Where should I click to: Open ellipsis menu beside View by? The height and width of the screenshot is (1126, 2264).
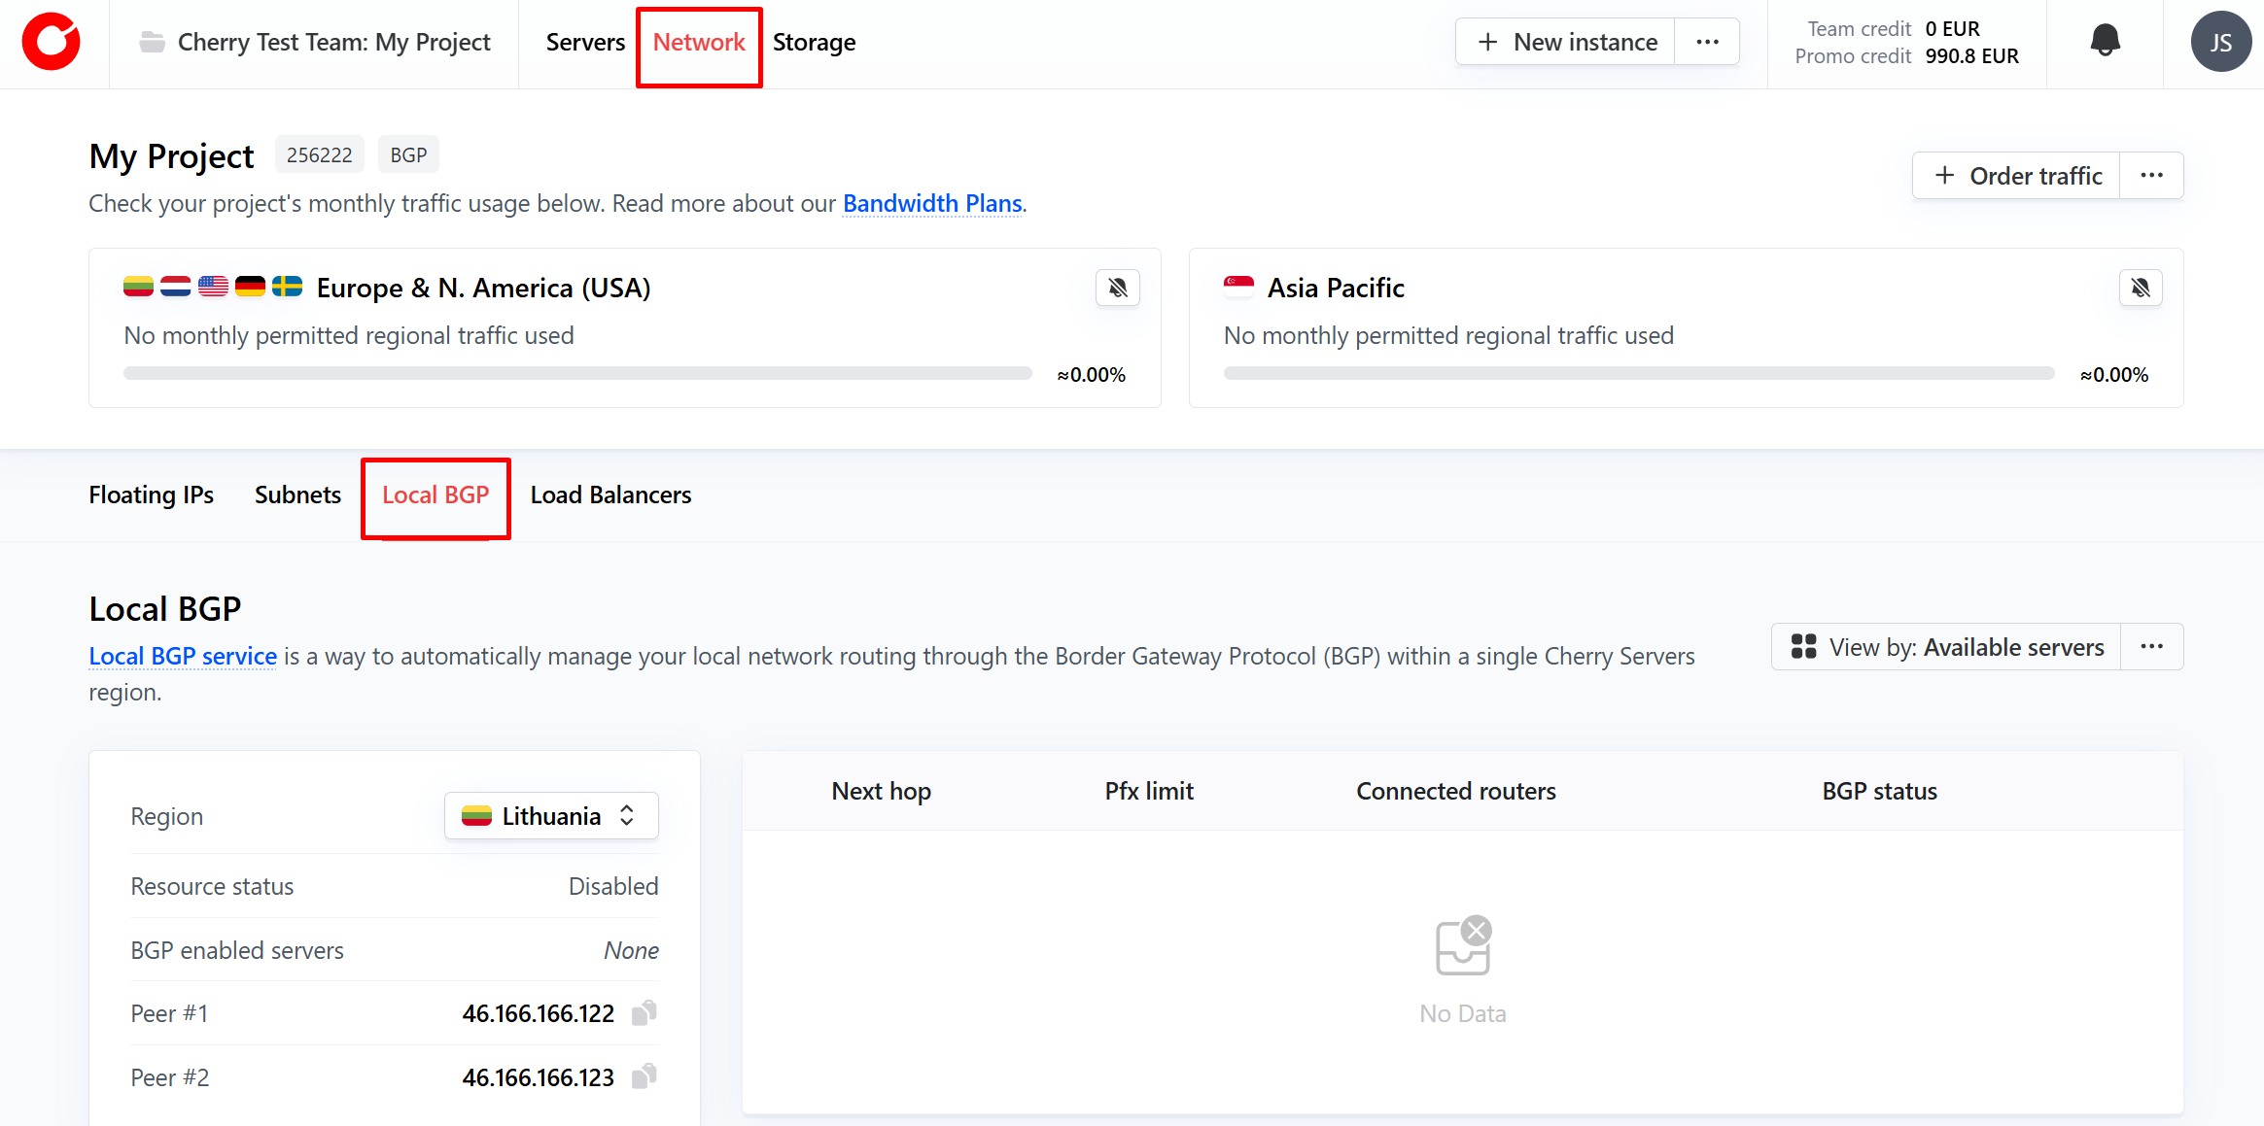coord(2151,647)
